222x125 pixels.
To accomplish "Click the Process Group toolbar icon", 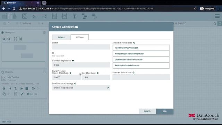I will pos(54,16).
